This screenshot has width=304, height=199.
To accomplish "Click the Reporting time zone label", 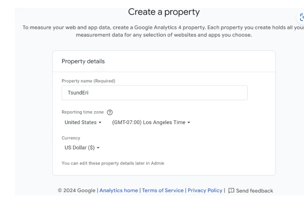I will pos(83,112).
